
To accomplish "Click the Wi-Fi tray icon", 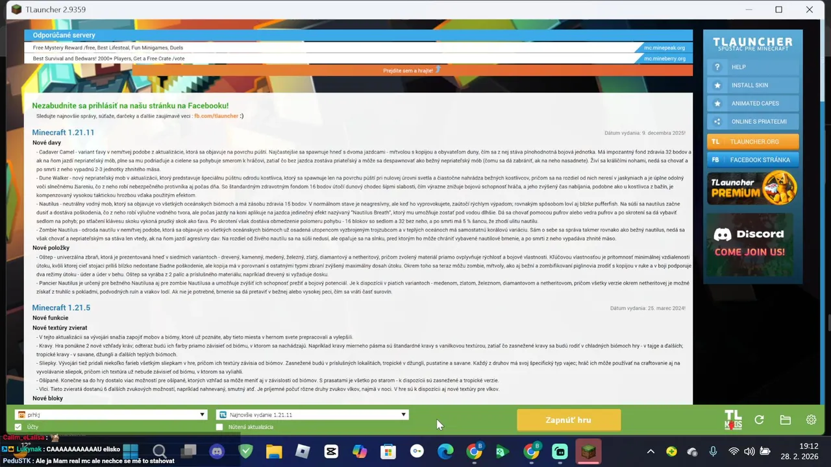I will [734, 451].
